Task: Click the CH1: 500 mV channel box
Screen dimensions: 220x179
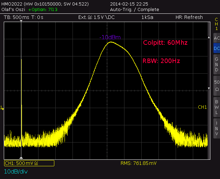Action: coord(29,163)
